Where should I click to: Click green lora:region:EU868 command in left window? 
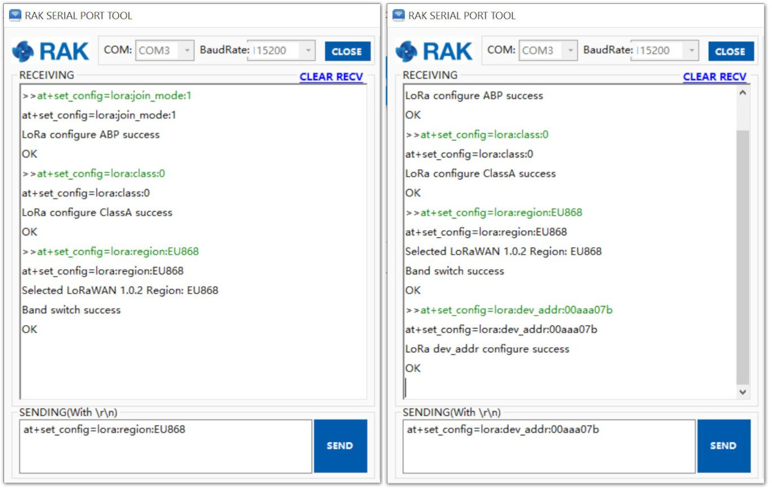pyautogui.click(x=111, y=251)
